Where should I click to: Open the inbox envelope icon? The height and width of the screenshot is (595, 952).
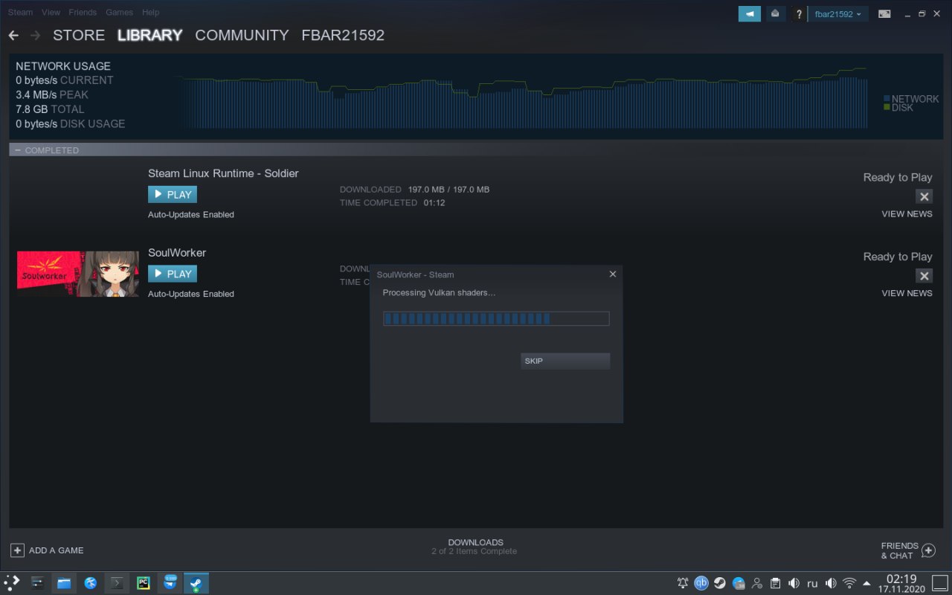point(775,13)
